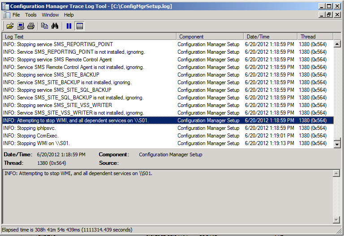This screenshot has height=236, width=344.
Task: Click Component value 'Configuration Manager Setup' in details
Action: pyautogui.click(x=171, y=154)
